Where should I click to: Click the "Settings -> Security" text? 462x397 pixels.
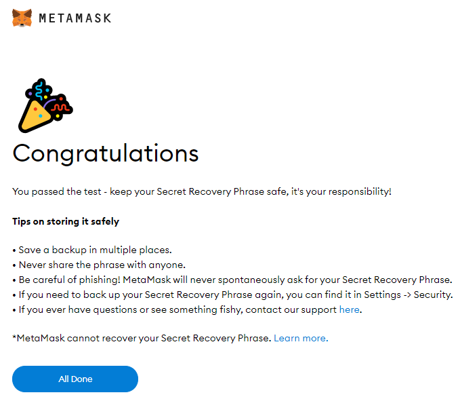pyautogui.click(x=408, y=295)
